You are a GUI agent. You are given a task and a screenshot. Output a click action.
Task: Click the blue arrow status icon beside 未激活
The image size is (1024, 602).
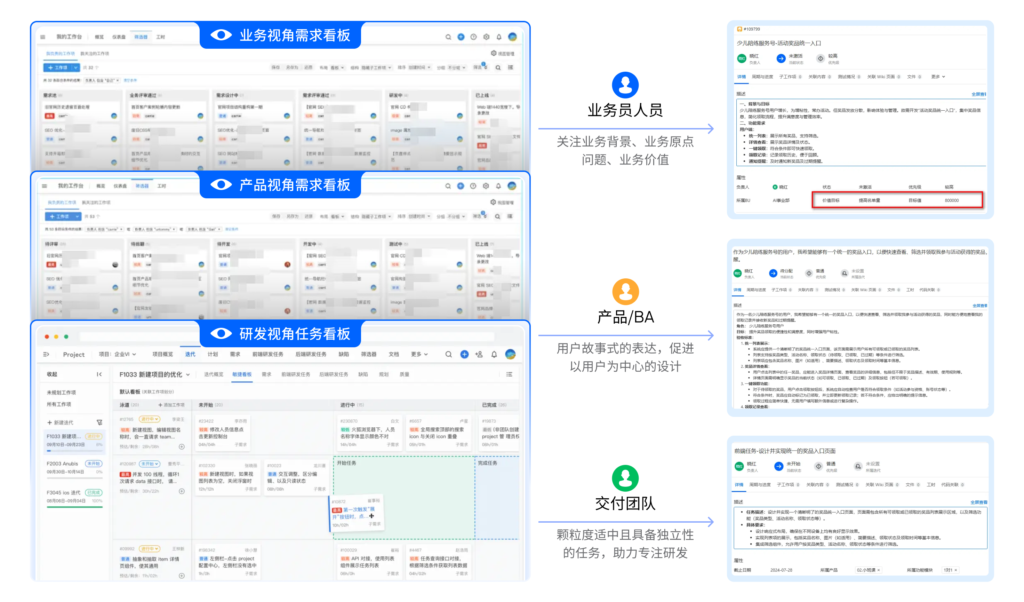781,58
